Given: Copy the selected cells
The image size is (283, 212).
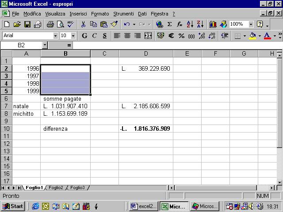Looking at the screenshot, I should tap(93, 24).
